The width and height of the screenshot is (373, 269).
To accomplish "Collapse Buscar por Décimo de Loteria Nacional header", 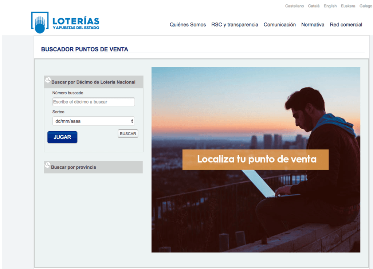I will [x=94, y=82].
